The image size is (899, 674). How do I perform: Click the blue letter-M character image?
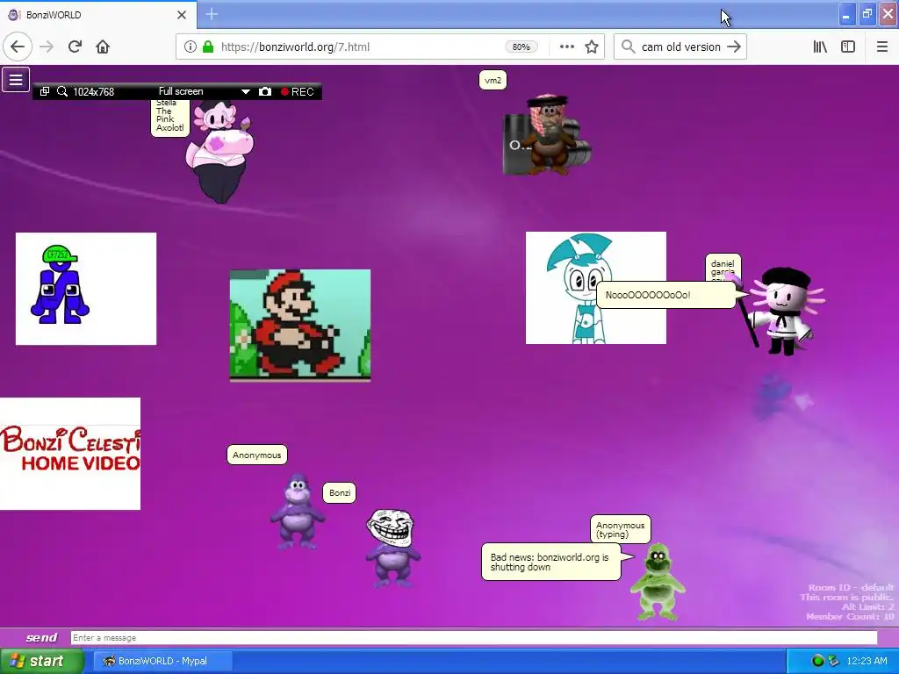(x=86, y=289)
